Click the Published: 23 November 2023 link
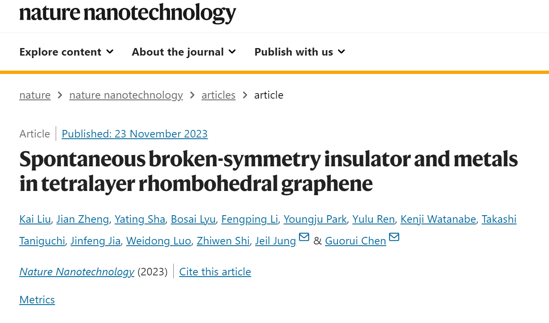549x323 pixels. [134, 134]
